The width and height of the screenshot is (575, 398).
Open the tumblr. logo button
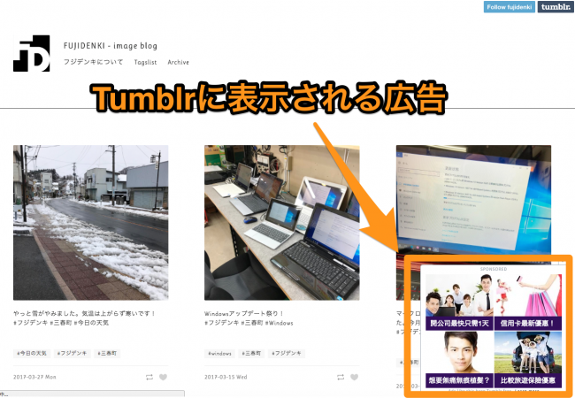pyautogui.click(x=556, y=7)
